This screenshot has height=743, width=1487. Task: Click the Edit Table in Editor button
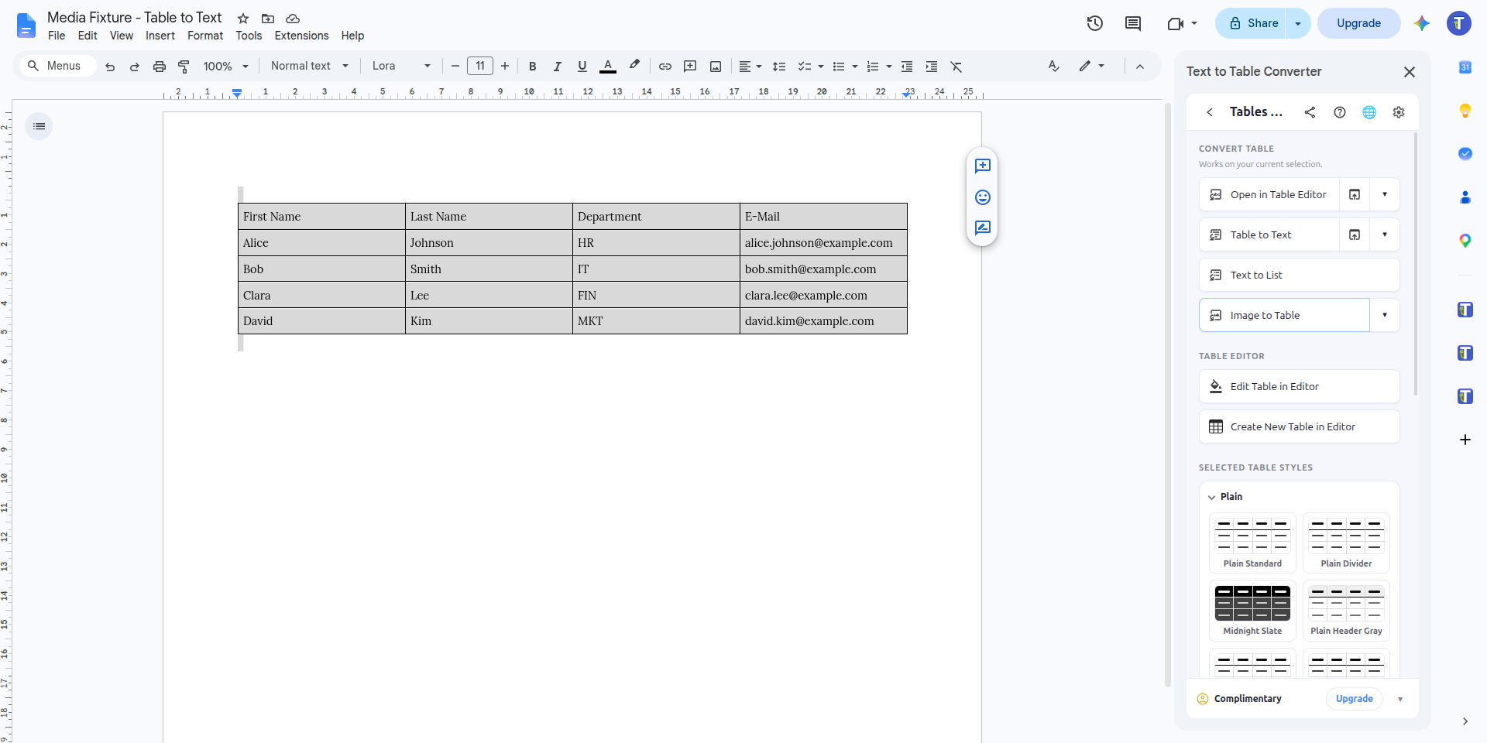tap(1300, 386)
